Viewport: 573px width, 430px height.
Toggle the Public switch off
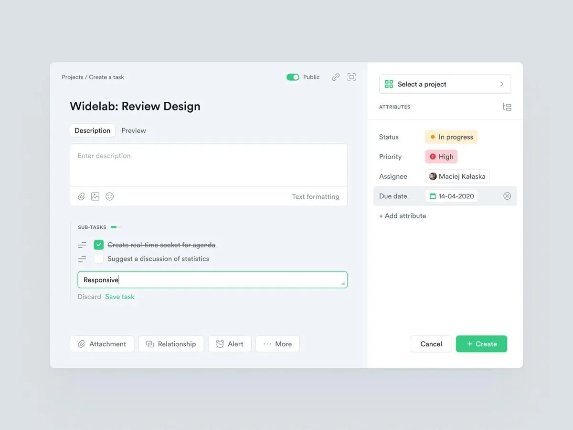click(293, 77)
